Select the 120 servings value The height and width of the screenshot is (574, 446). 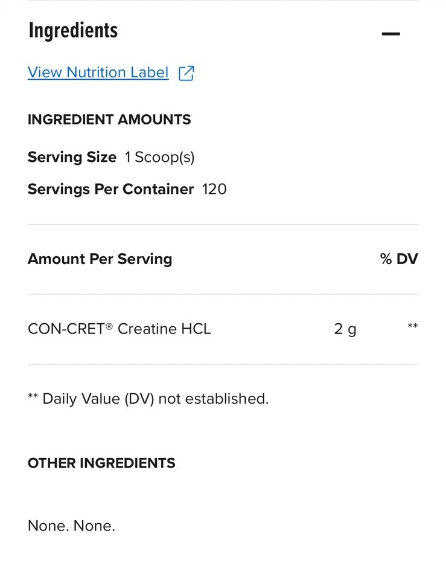click(214, 189)
